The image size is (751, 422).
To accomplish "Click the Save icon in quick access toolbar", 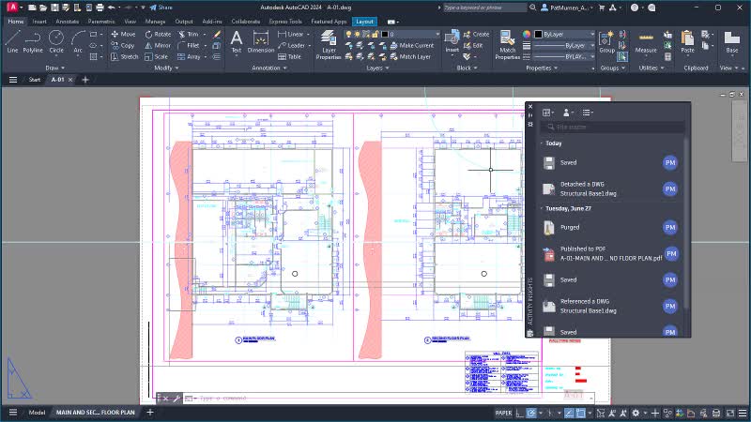I will click(54, 8).
